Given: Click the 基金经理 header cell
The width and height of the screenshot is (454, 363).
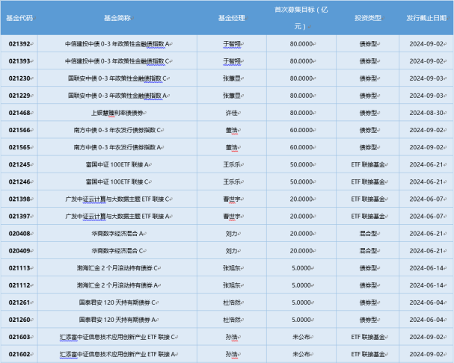Looking at the screenshot, I should tap(230, 17).
